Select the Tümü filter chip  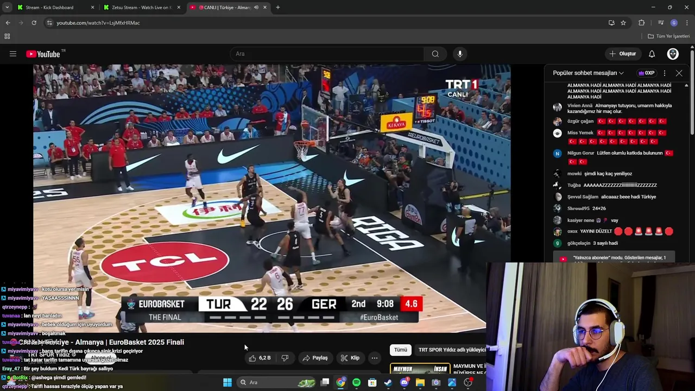(x=400, y=350)
